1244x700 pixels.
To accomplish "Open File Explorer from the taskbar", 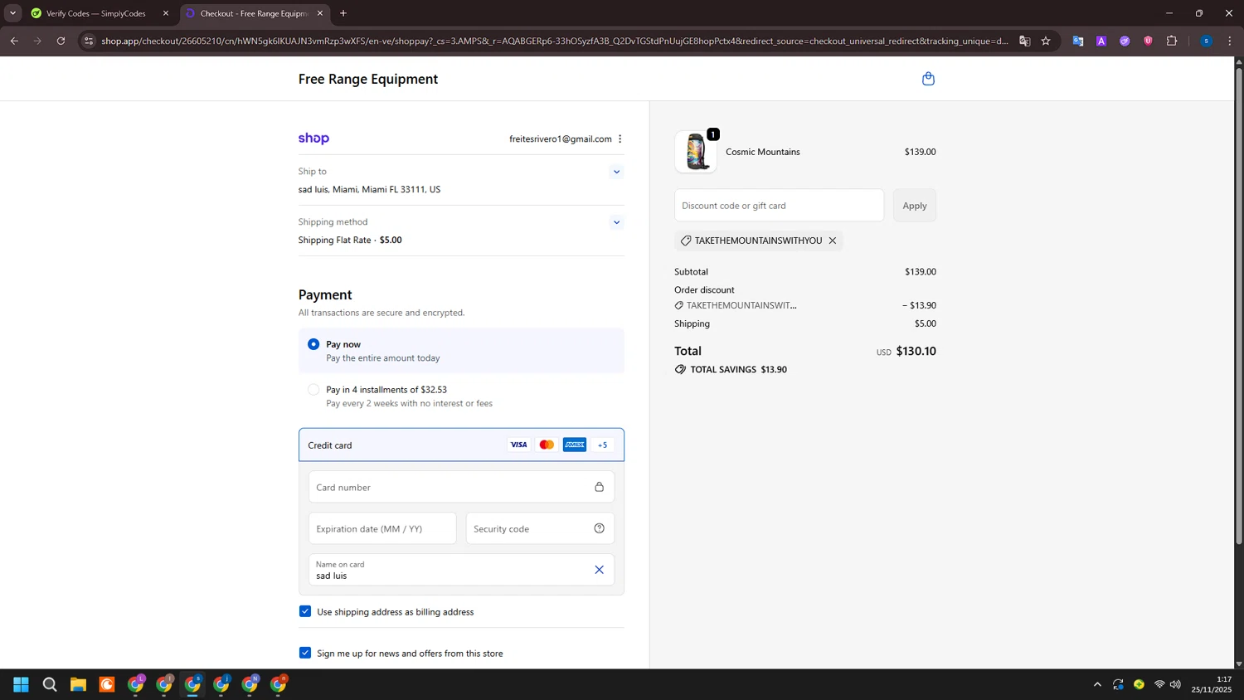I will point(78,684).
